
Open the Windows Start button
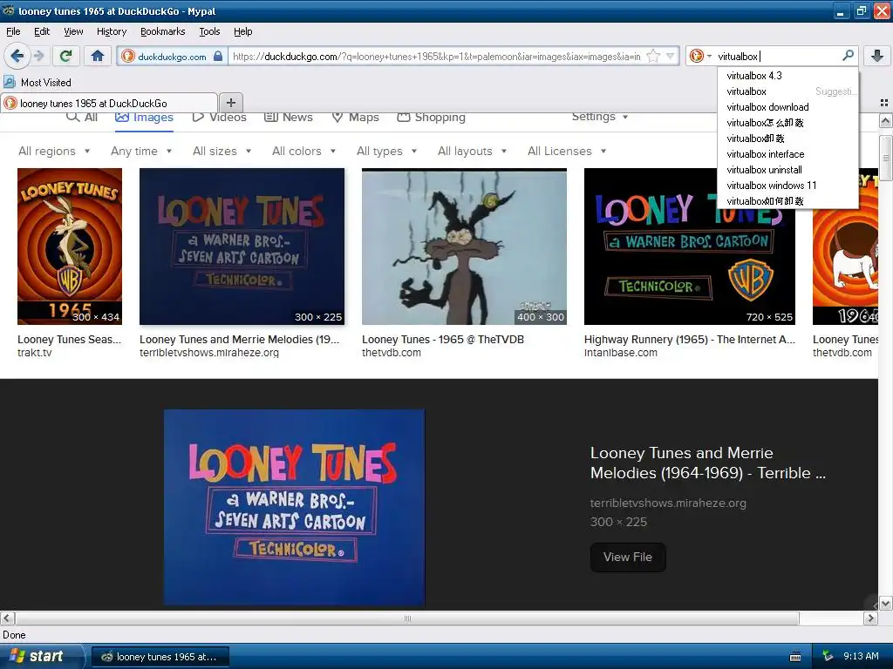[x=42, y=656]
